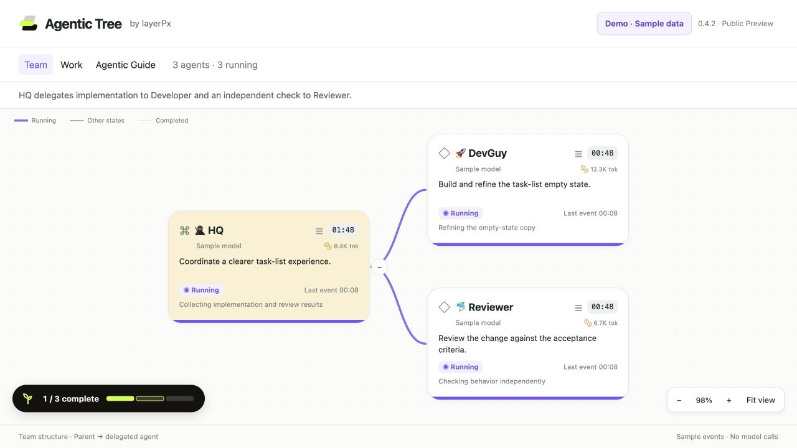
Task: Click the Fit view button
Action: pos(761,400)
